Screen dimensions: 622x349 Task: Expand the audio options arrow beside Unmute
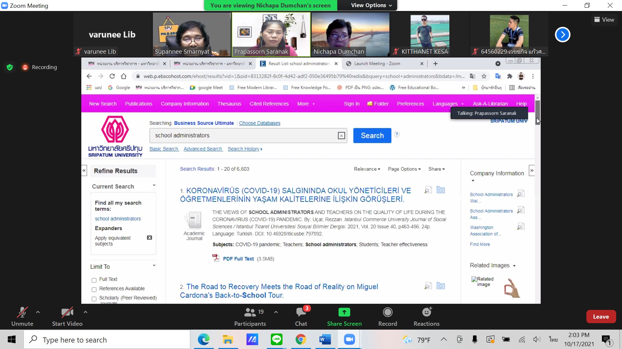click(x=38, y=312)
